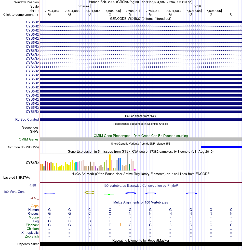242x250 pixels.
Task: Click the chr11: ruler label
Action: point(34,11)
